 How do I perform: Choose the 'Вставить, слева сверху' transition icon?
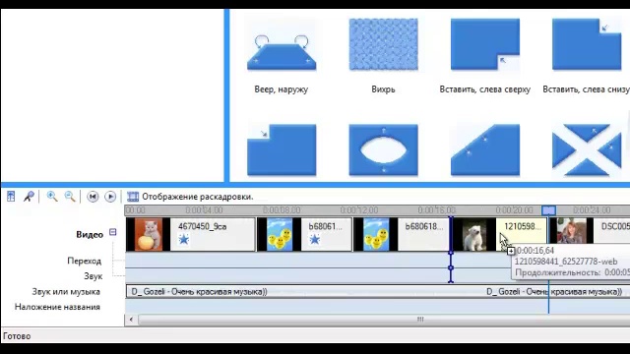pos(485,44)
